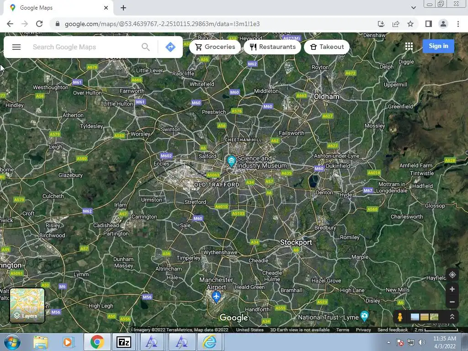The width and height of the screenshot is (468, 351).
Task: Open the Google Maps hamburger menu
Action: coord(16,47)
